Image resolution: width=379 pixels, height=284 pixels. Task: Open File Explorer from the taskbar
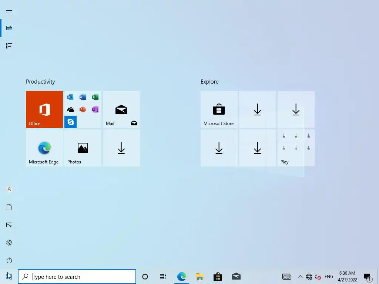[199, 277]
